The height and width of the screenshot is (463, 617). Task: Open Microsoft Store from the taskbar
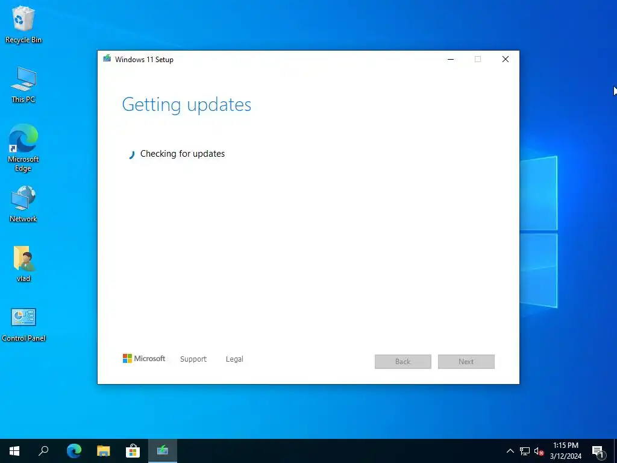click(x=133, y=451)
